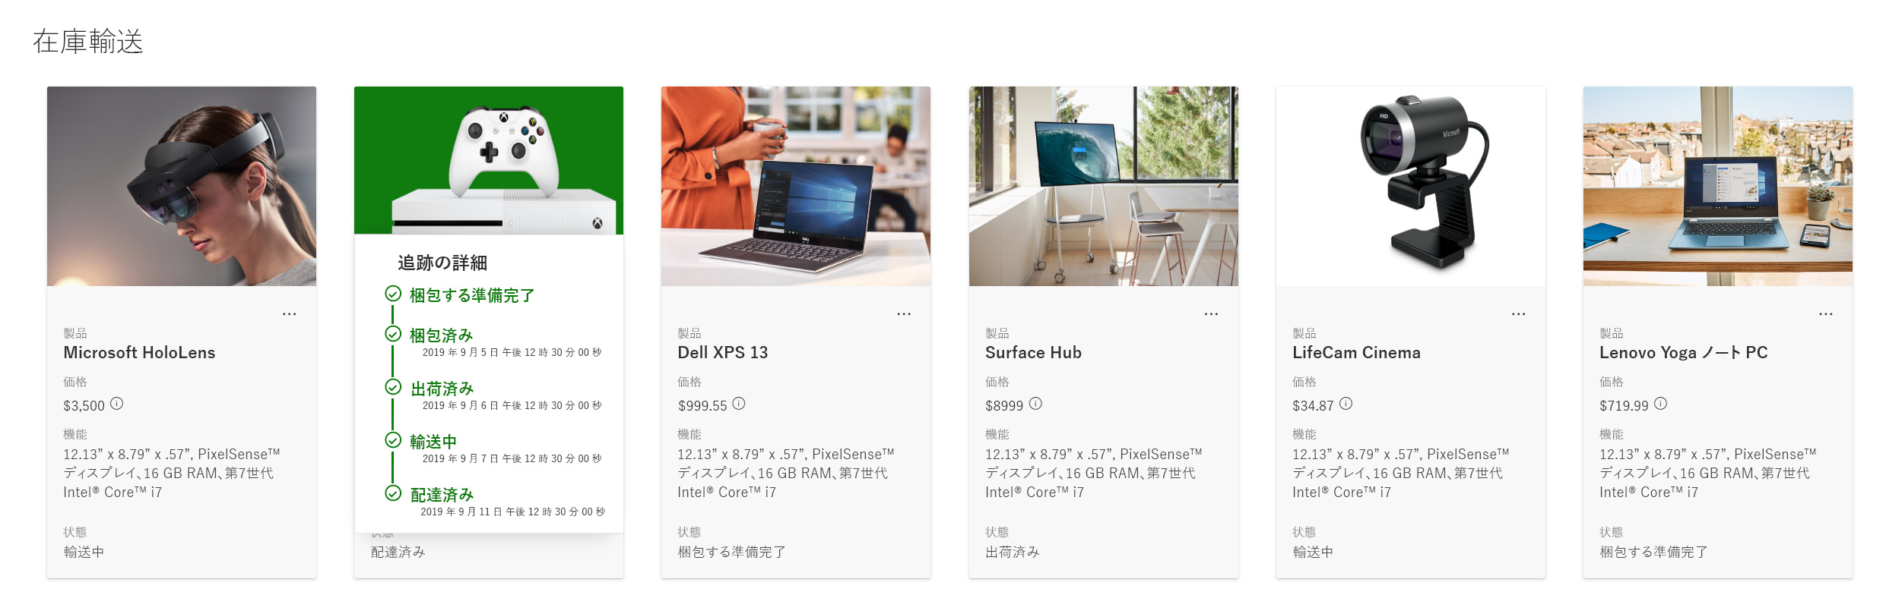This screenshot has width=1886, height=595.
Task: Open more options on Surface Hub card
Action: 1211,314
